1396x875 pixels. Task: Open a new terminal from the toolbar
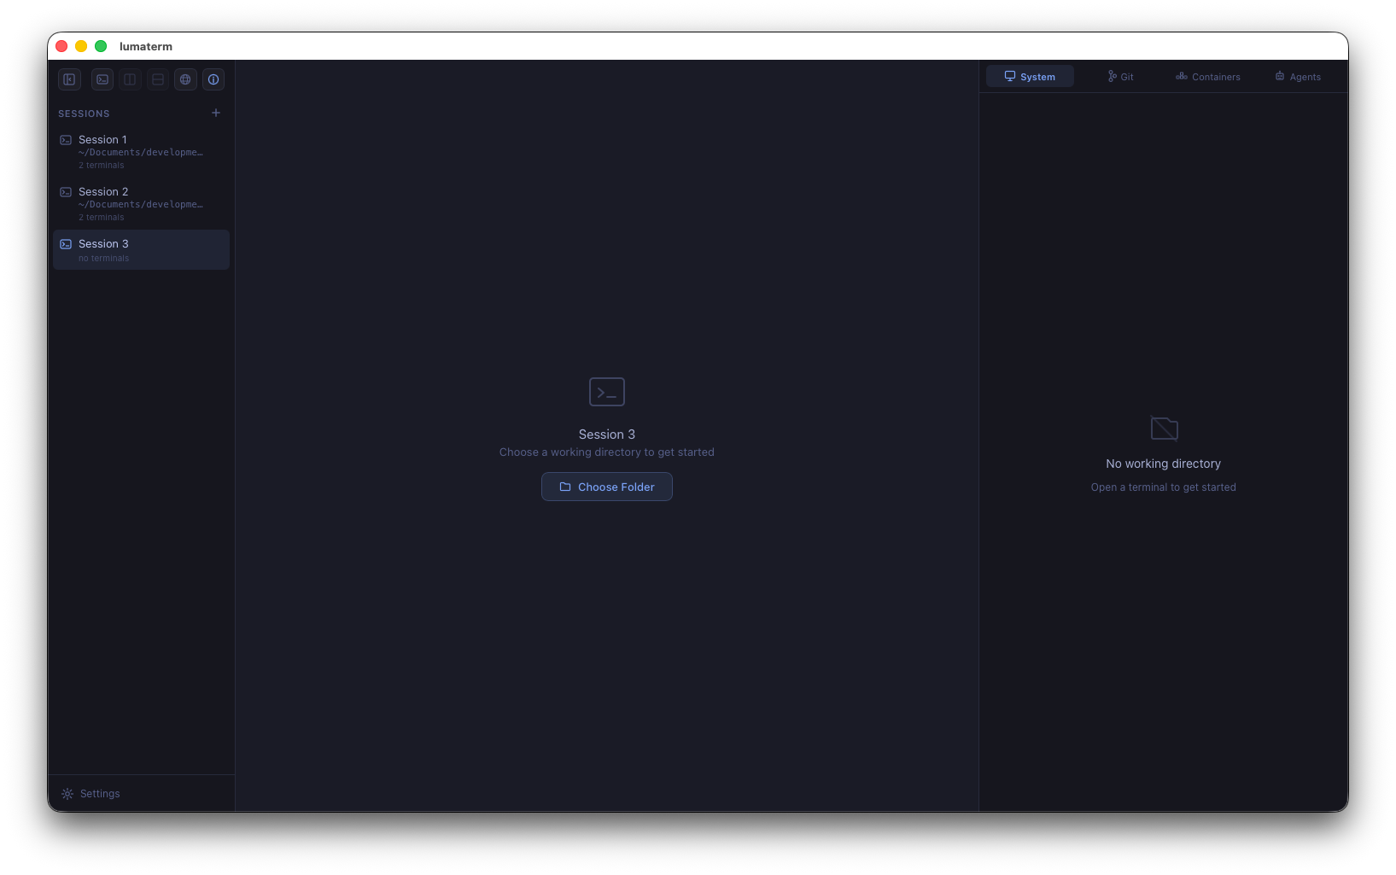pyautogui.click(x=102, y=79)
